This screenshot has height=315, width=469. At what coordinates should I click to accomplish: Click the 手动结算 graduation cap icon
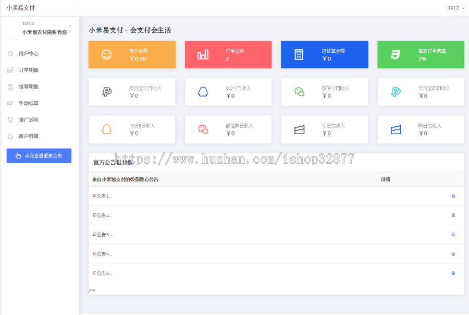point(10,103)
